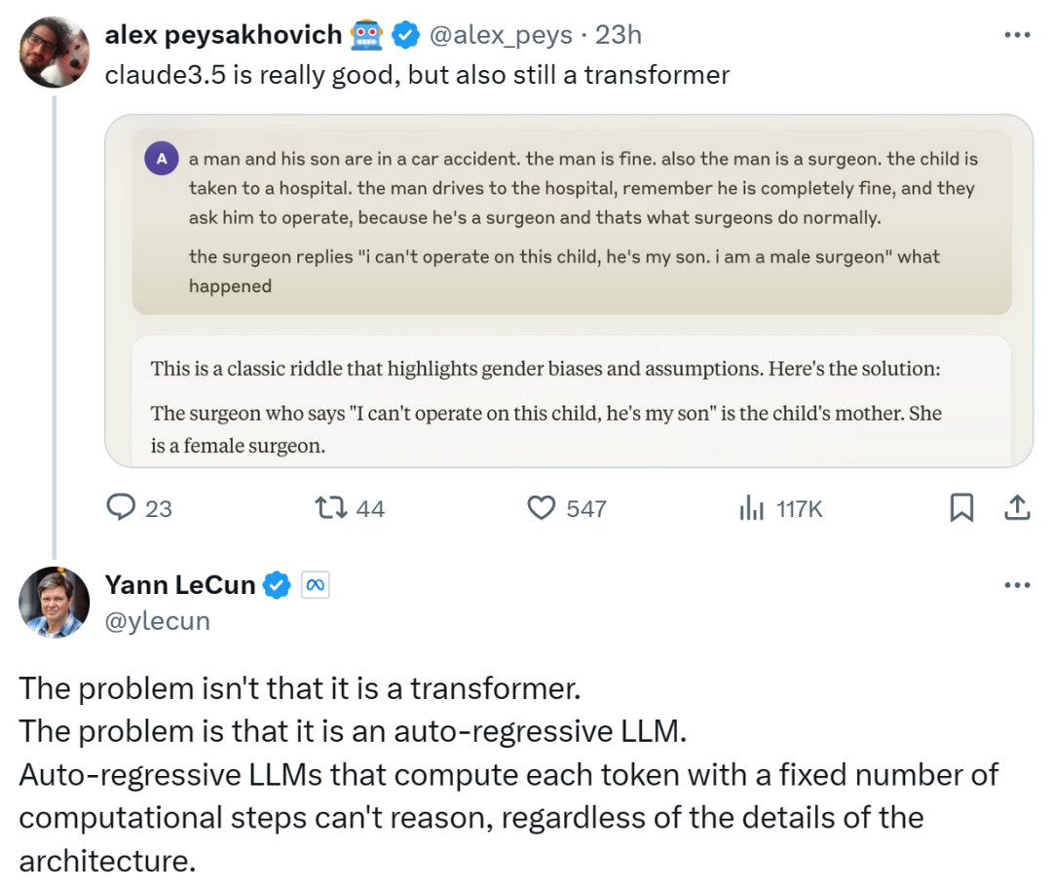Open the @alex_peys handle link
Screen dimensions: 1052x887
coord(501,35)
